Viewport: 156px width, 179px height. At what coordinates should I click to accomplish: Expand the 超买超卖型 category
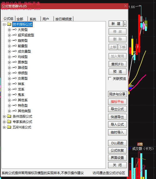pos(9,35)
